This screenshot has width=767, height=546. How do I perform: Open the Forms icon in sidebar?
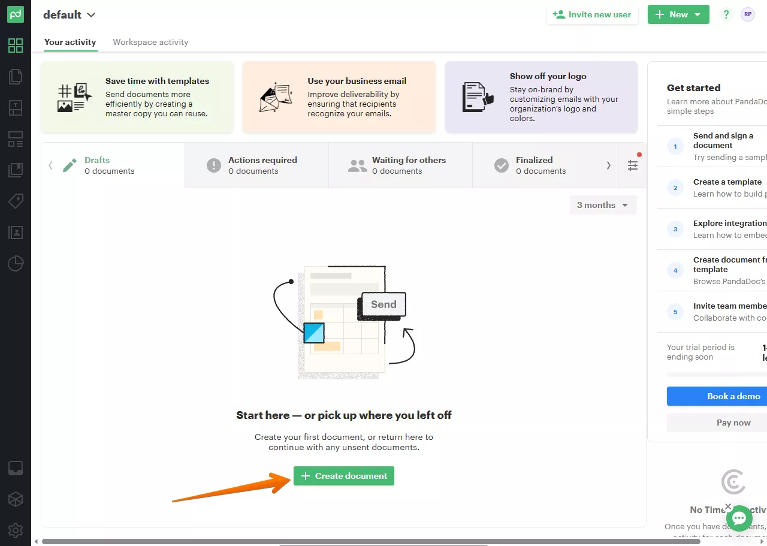(x=16, y=139)
